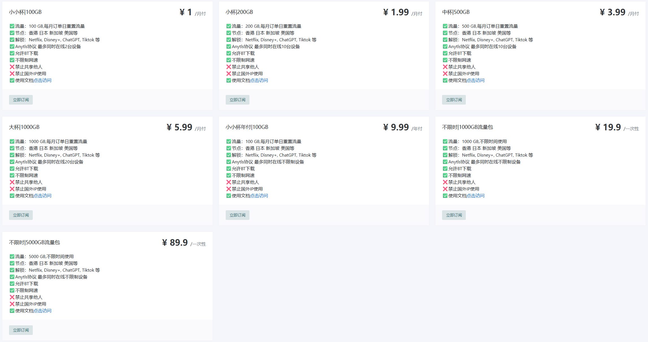Click check beside 节点 in 小小杯年付|100GB card
The image size is (648, 342).
click(229, 148)
